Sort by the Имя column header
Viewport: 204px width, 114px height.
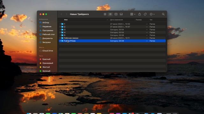(66, 20)
